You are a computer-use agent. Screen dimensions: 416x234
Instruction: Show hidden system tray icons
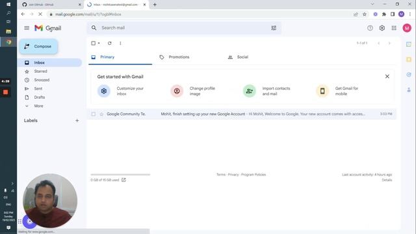click(12, 183)
